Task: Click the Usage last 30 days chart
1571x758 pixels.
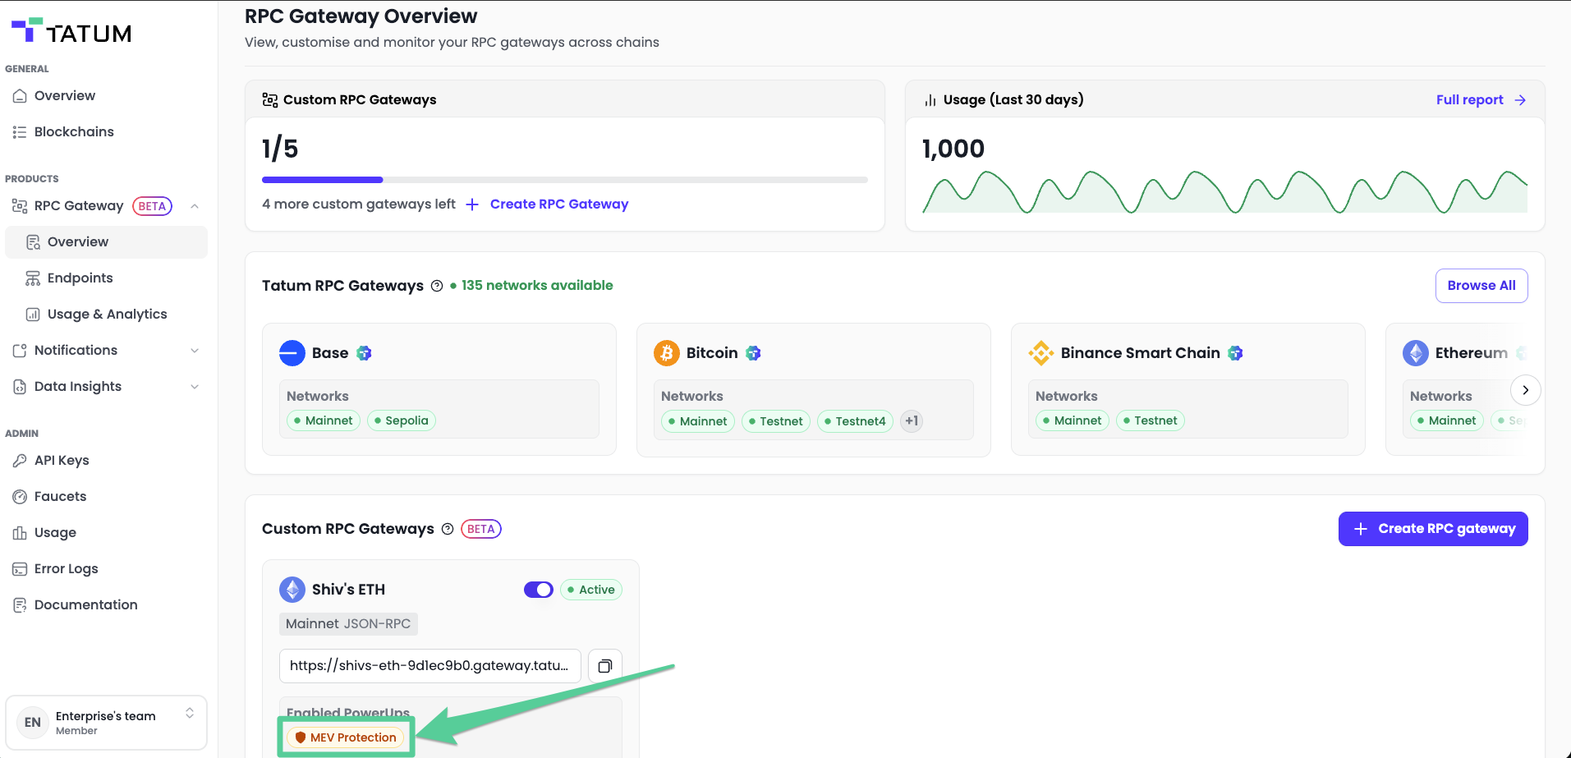Action: [1224, 191]
